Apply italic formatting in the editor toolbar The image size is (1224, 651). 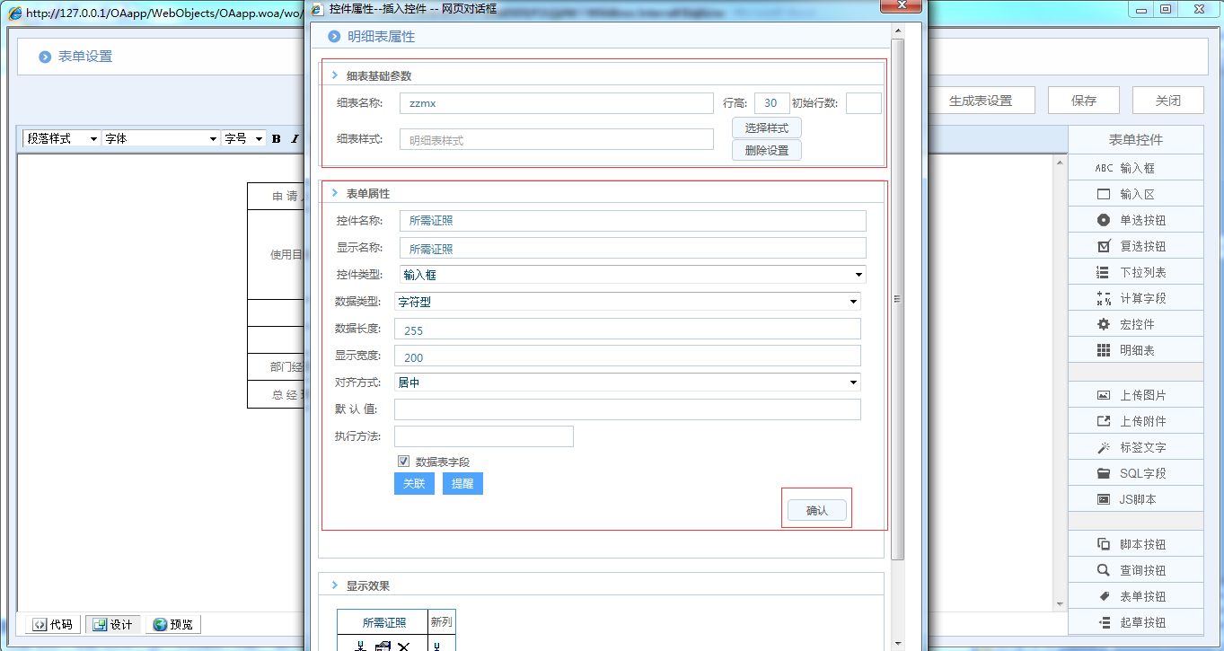[x=294, y=138]
